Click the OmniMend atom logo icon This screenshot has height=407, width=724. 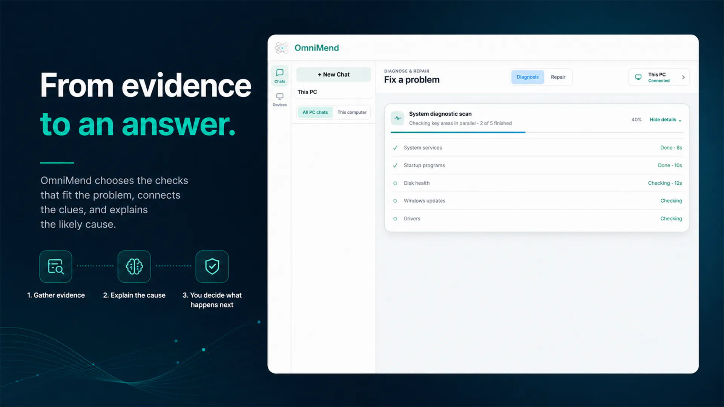coord(282,48)
